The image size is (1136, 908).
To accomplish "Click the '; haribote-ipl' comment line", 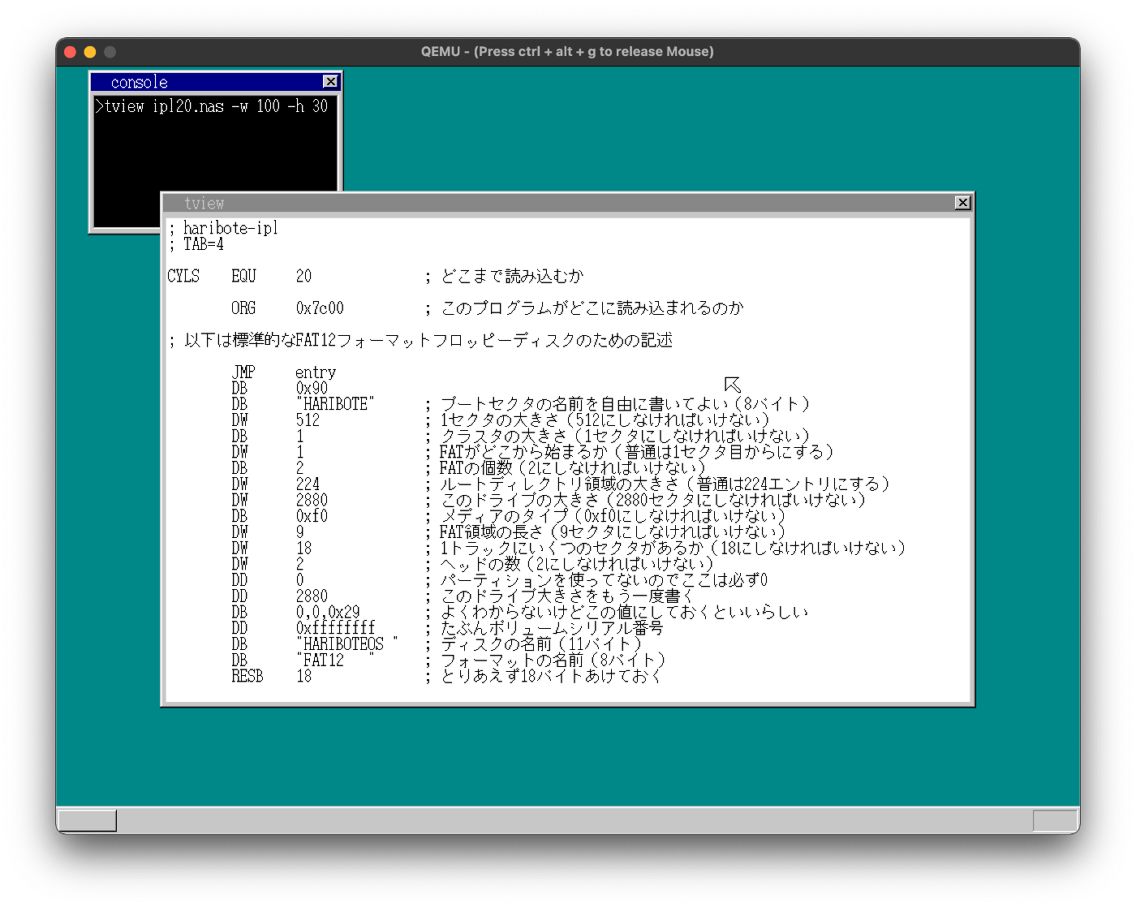I will [223, 228].
